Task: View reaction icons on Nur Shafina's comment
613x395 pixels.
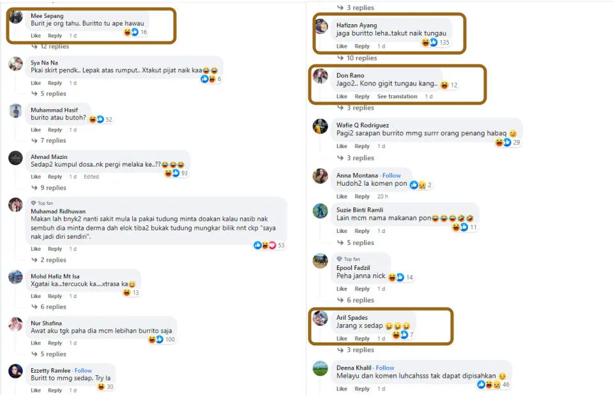Action: (x=156, y=339)
